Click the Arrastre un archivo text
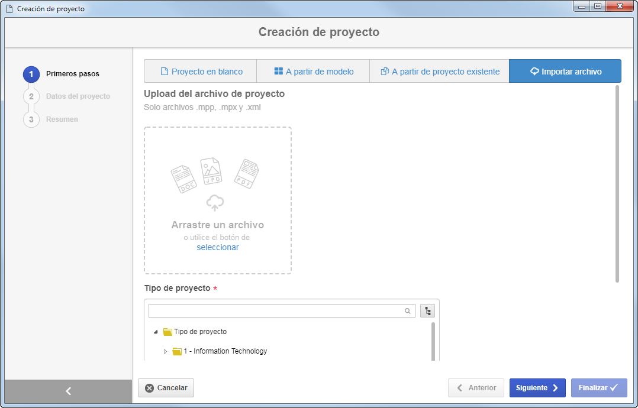The image size is (638, 408). tap(218, 225)
